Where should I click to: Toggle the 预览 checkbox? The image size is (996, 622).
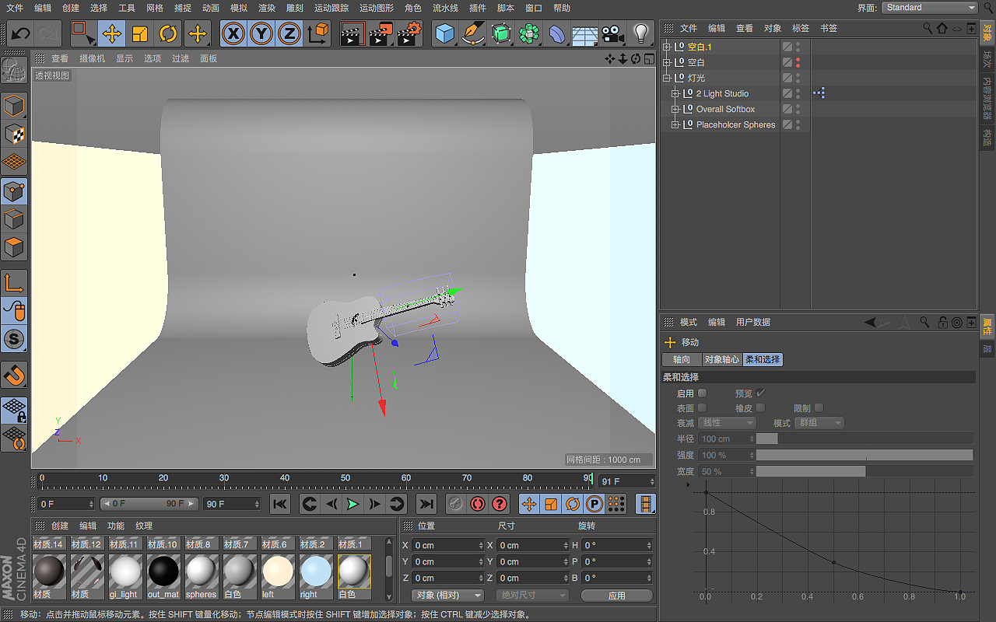point(761,393)
